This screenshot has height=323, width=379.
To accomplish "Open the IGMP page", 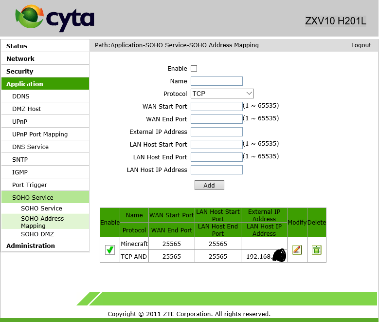I will click(x=45, y=172).
